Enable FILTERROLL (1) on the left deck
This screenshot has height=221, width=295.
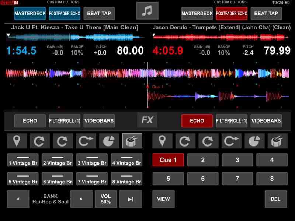[x=65, y=120]
